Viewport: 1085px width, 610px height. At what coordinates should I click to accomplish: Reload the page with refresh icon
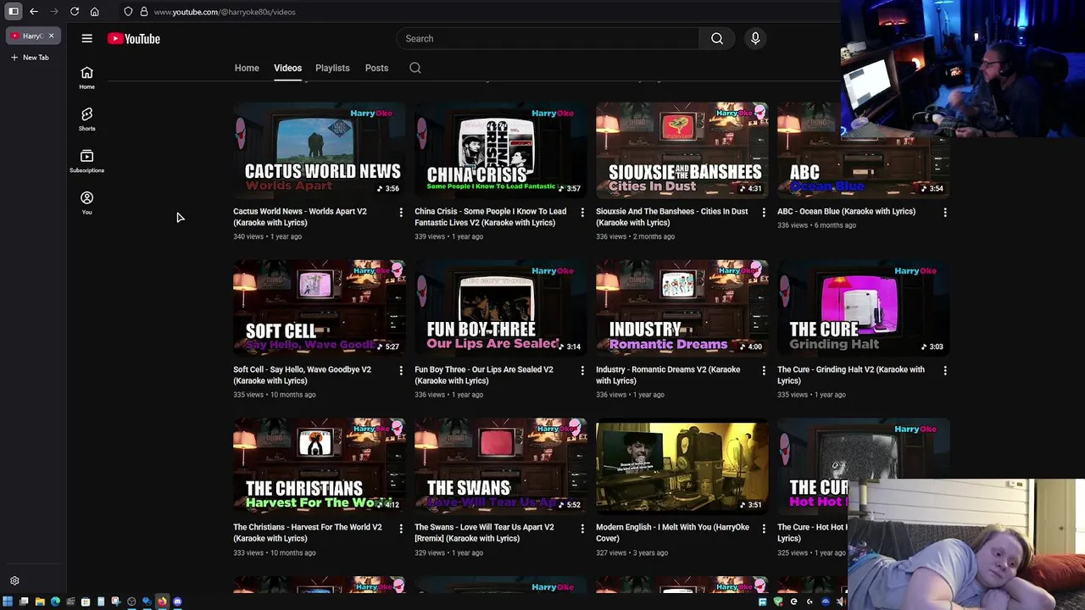(x=75, y=12)
